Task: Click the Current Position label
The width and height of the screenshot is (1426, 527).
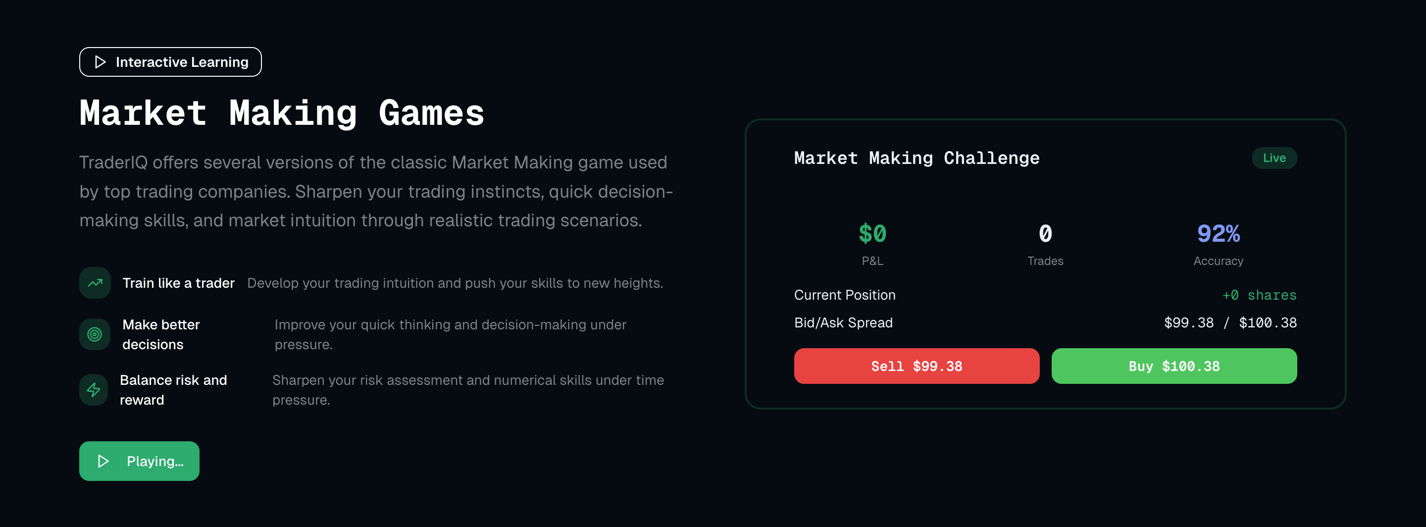Action: (845, 295)
